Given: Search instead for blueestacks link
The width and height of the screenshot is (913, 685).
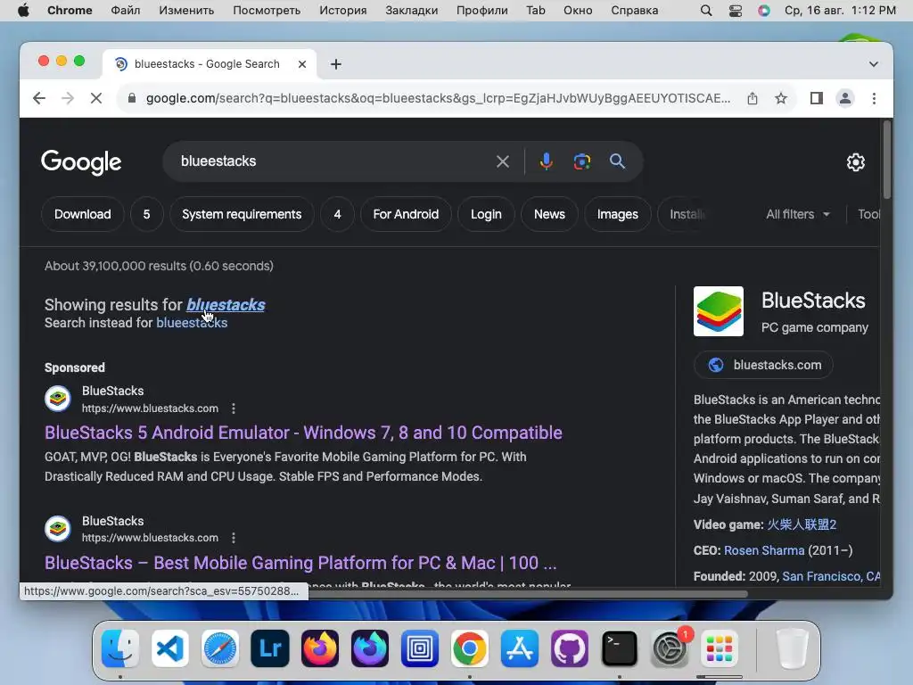Looking at the screenshot, I should (192, 323).
